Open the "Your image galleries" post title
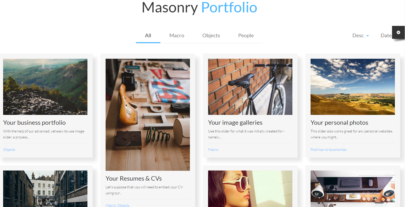This screenshot has height=207, width=405. click(x=235, y=123)
